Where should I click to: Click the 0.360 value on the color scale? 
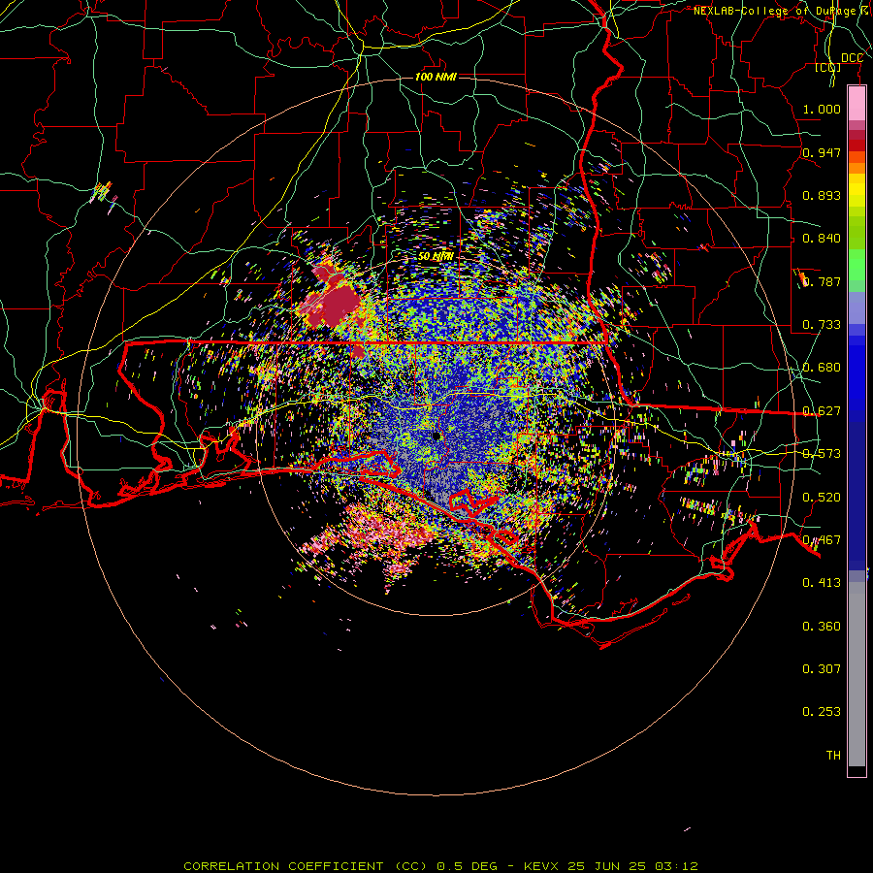tap(822, 627)
